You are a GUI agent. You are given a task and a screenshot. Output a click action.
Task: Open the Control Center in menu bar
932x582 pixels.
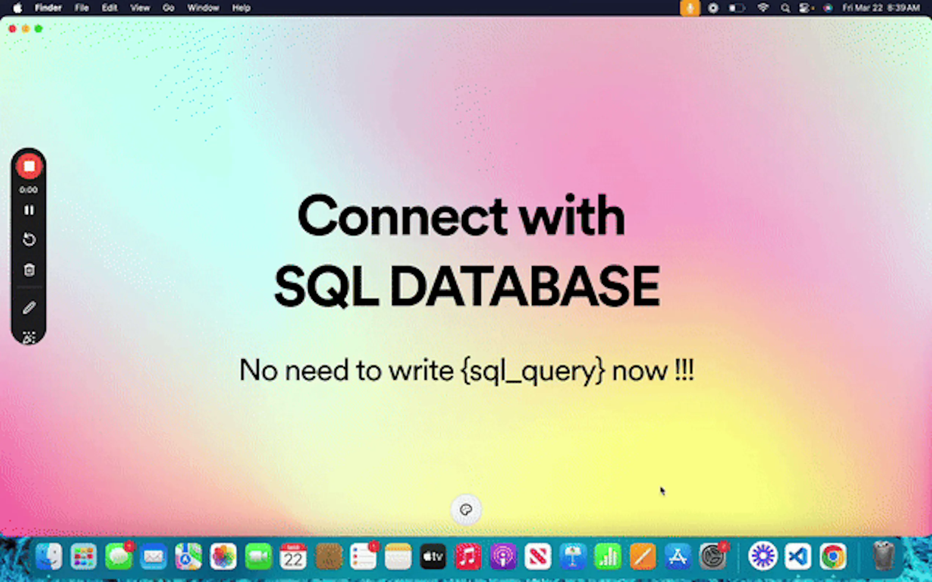806,8
